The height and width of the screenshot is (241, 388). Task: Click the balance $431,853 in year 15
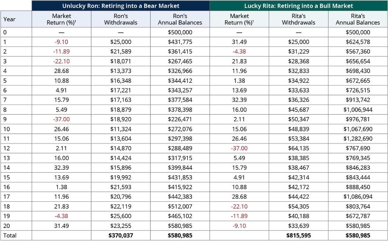(180, 177)
